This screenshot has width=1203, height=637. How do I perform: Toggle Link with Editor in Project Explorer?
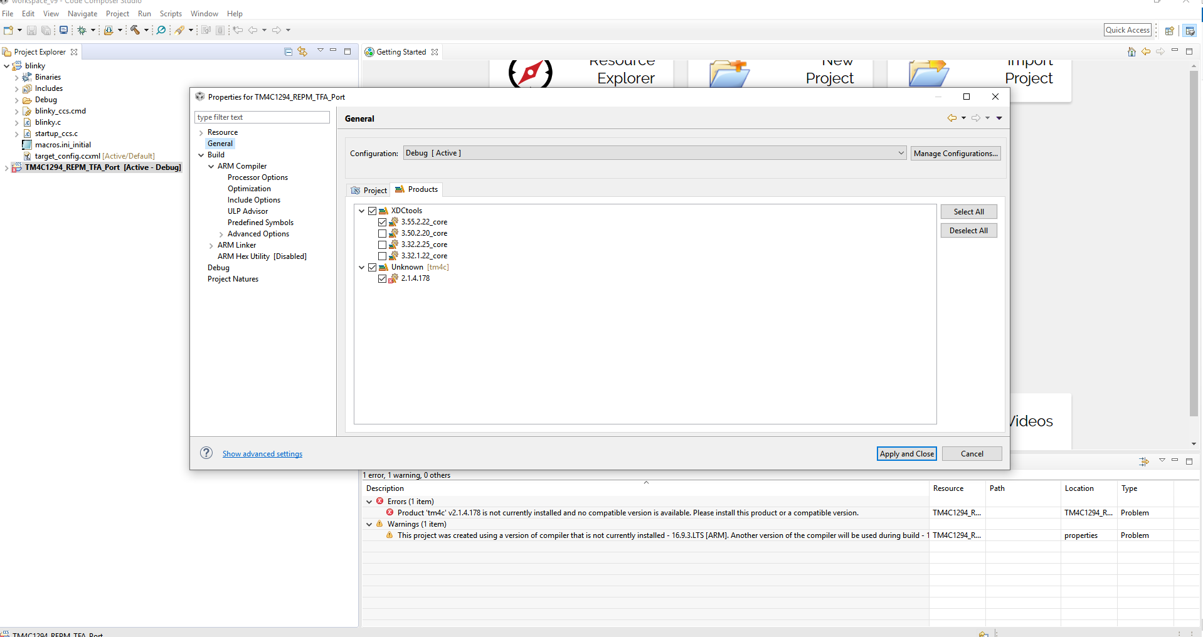click(302, 51)
